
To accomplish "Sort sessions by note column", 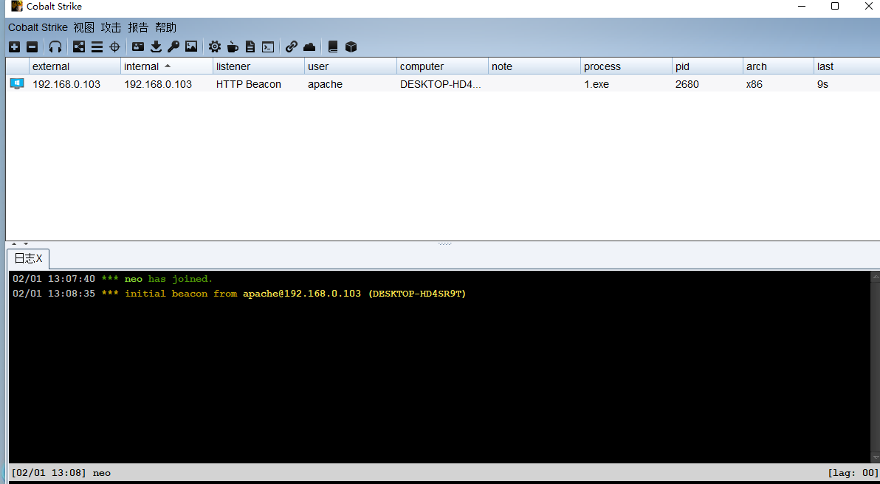I will [534, 66].
